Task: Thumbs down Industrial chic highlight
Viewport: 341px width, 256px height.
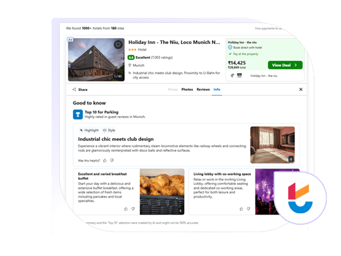Action: [x=112, y=160]
